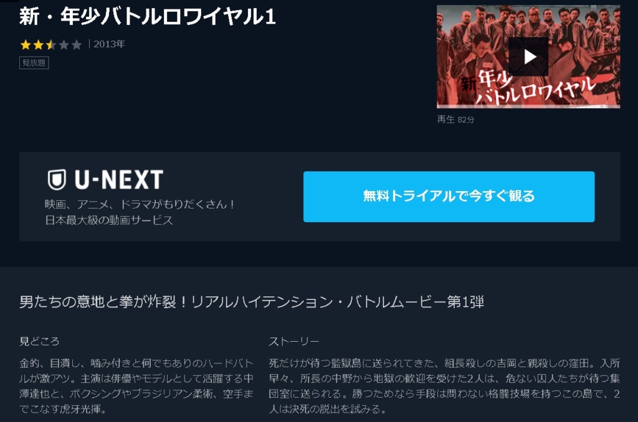This screenshot has width=638, height=422.
Task: Click the story synopsis paragraph text
Action: tap(444, 386)
